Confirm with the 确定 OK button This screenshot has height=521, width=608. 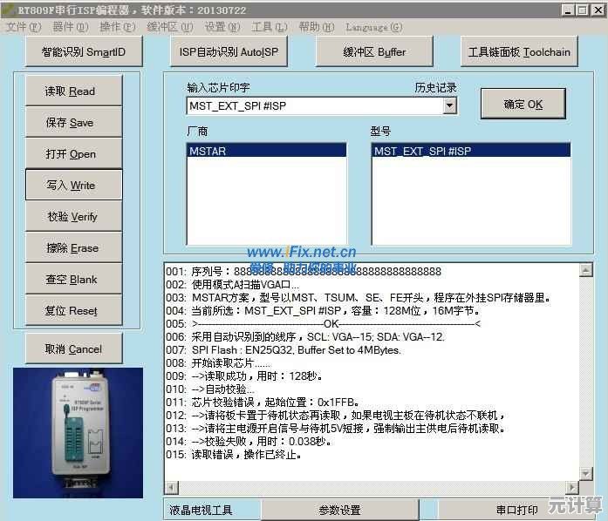point(523,104)
